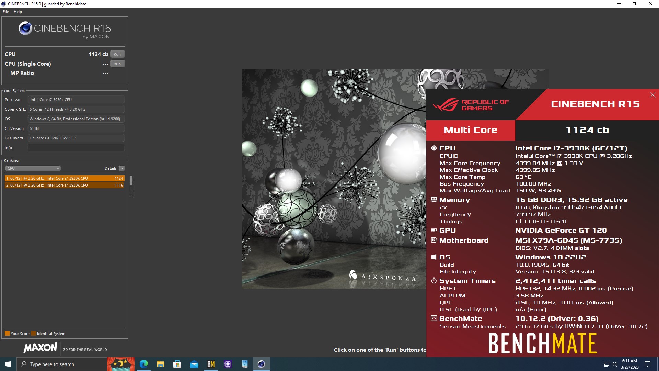This screenshot has height=371, width=659.
Task: Click the taskbar search box
Action: click(x=62, y=364)
